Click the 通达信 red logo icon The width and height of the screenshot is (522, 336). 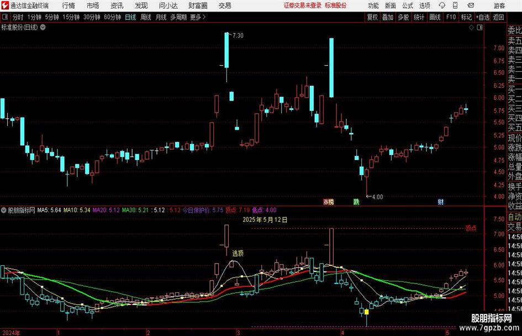coord(4,6)
